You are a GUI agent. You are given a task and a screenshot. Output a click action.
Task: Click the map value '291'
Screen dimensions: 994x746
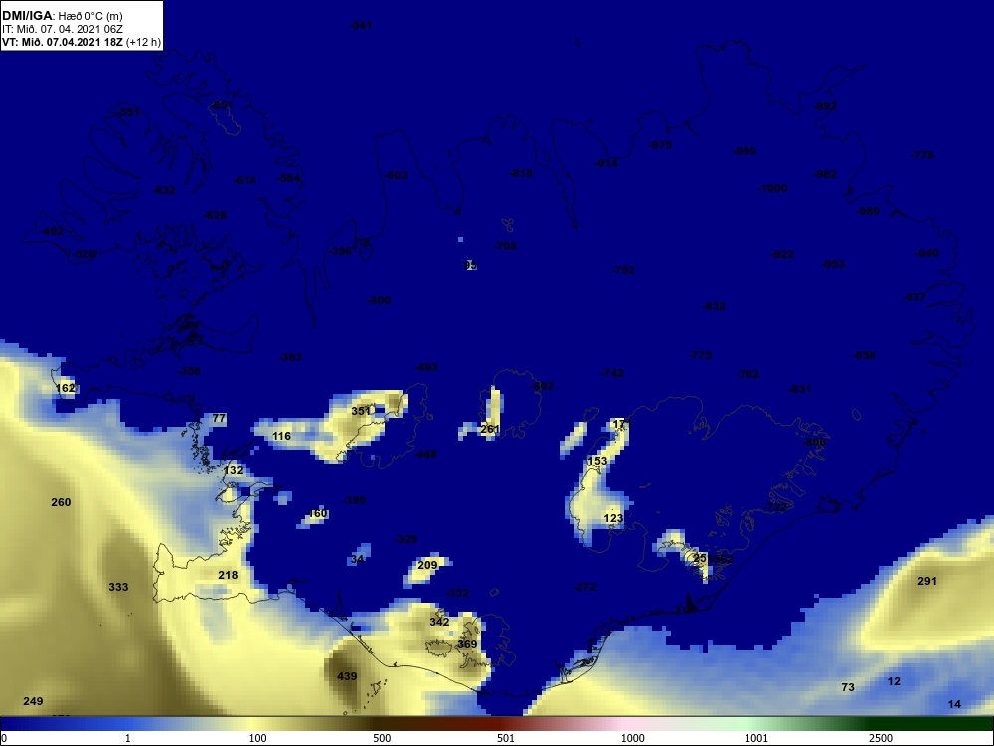927,581
